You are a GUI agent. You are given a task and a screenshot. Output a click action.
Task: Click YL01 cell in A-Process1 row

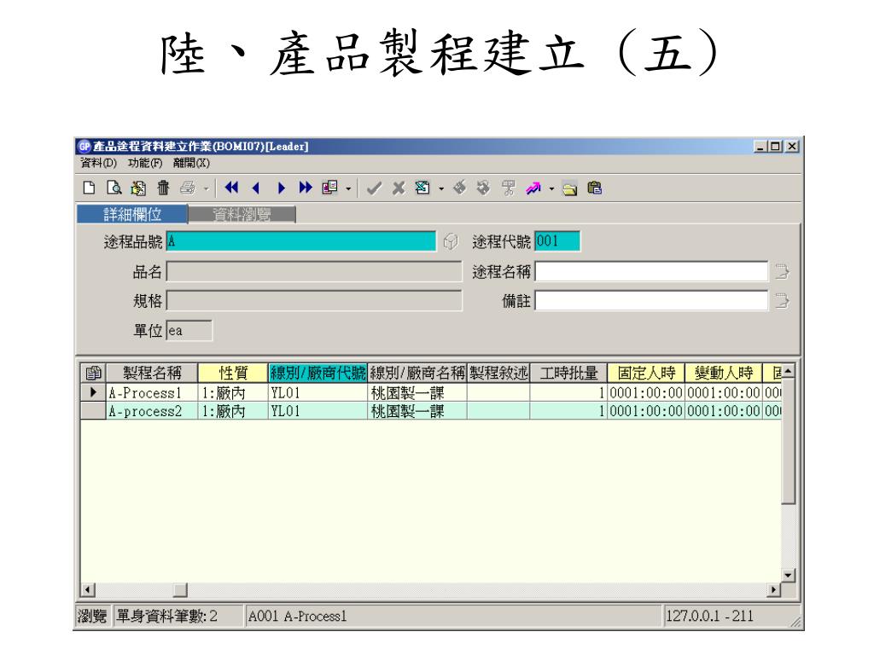click(x=318, y=392)
